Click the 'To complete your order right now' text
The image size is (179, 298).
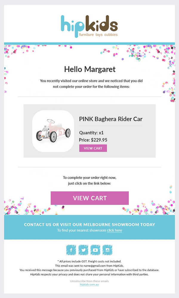(x=89, y=178)
